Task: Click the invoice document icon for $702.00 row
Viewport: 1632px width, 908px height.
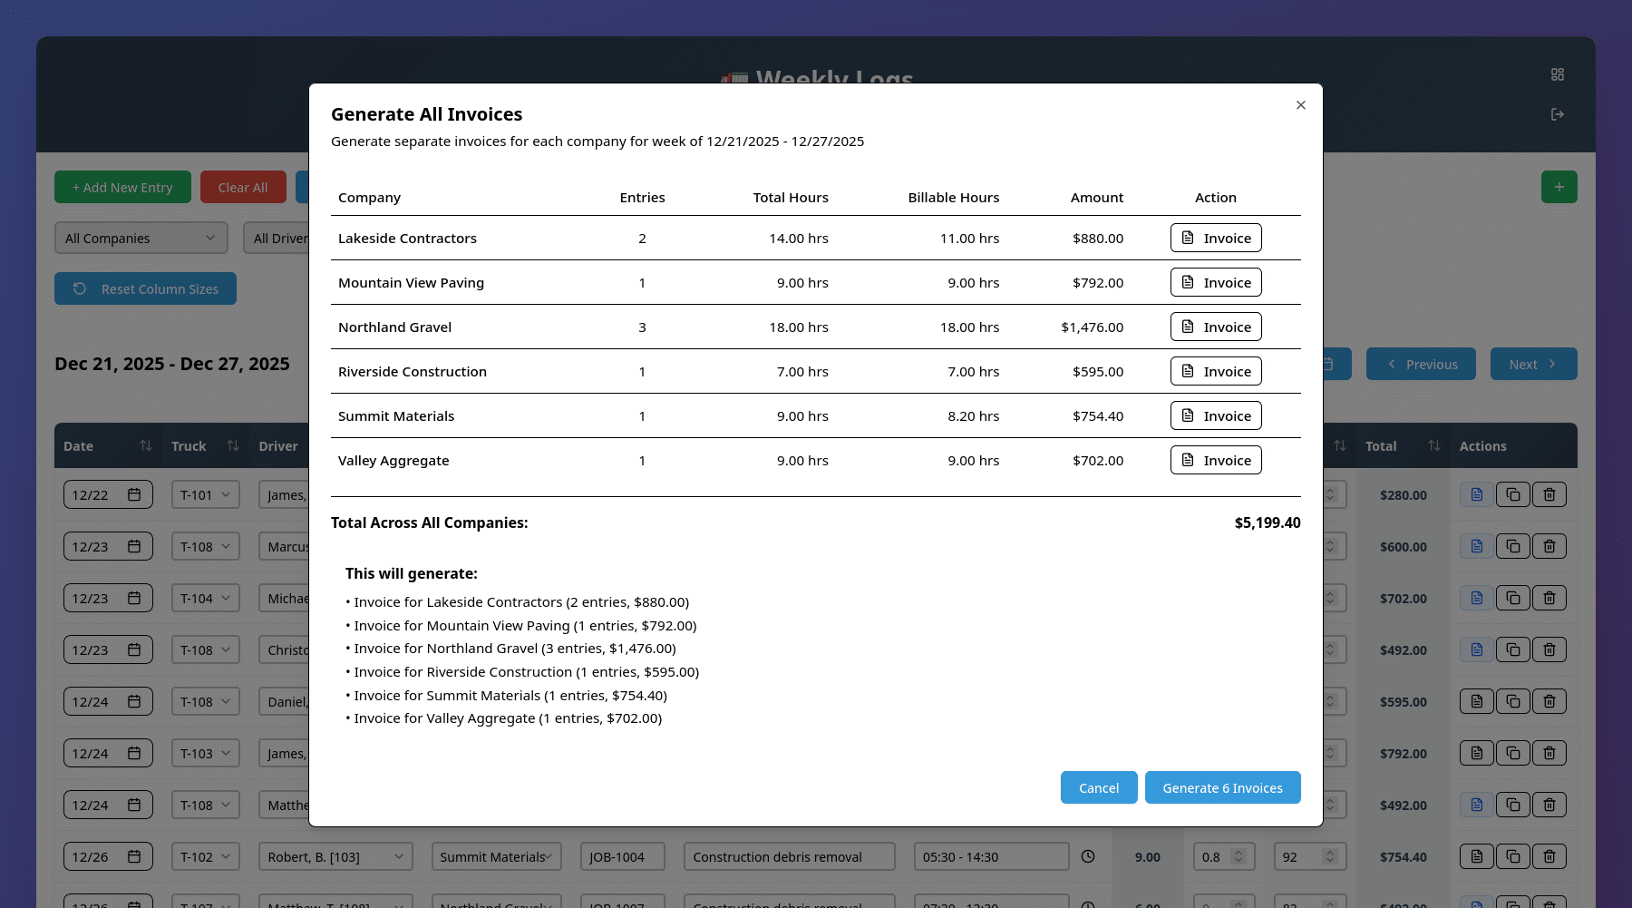Action: point(1476,598)
